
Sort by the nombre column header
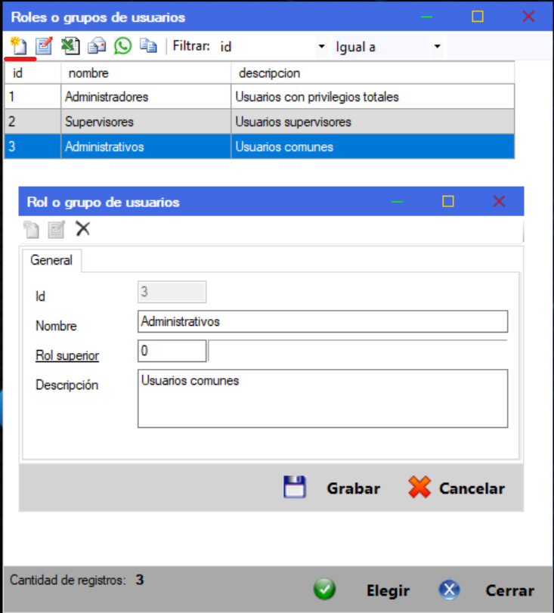[145, 73]
